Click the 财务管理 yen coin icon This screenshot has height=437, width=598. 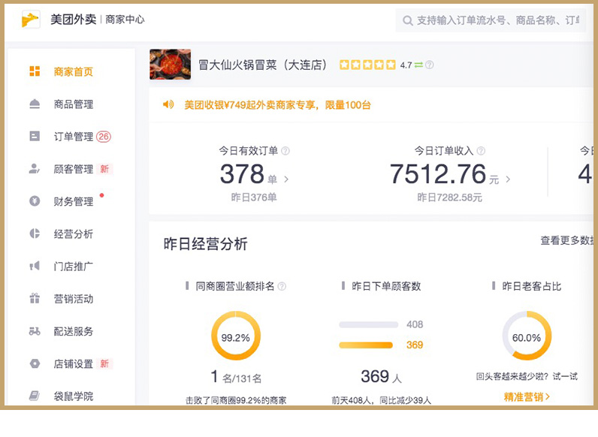click(35, 201)
